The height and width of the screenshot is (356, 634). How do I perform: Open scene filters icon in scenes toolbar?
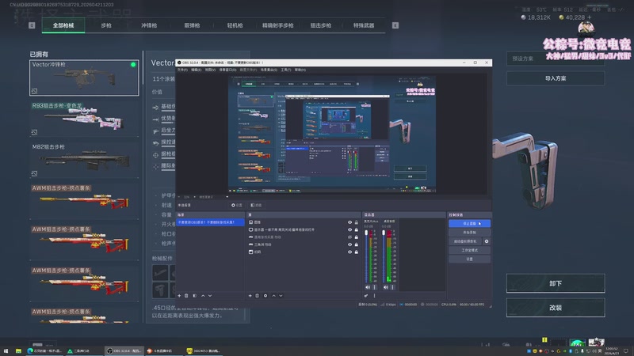pos(194,296)
